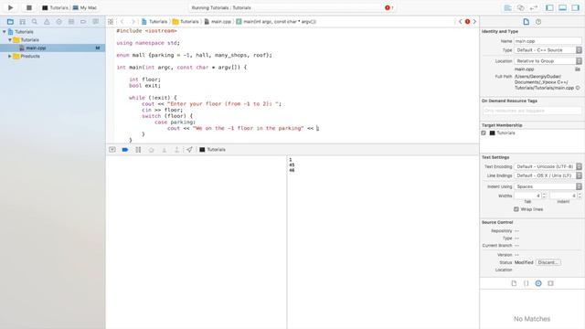Click the Tab width stepper
The height and width of the screenshot is (329, 585).
click(x=544, y=196)
